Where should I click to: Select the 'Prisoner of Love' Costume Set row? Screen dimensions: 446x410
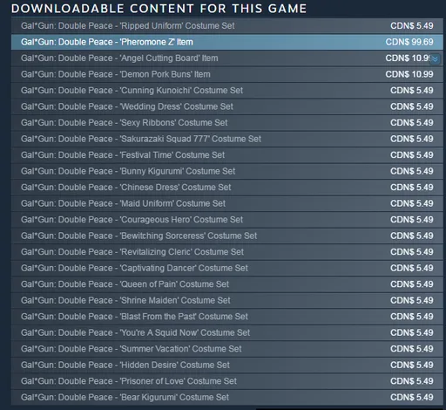tap(227, 381)
